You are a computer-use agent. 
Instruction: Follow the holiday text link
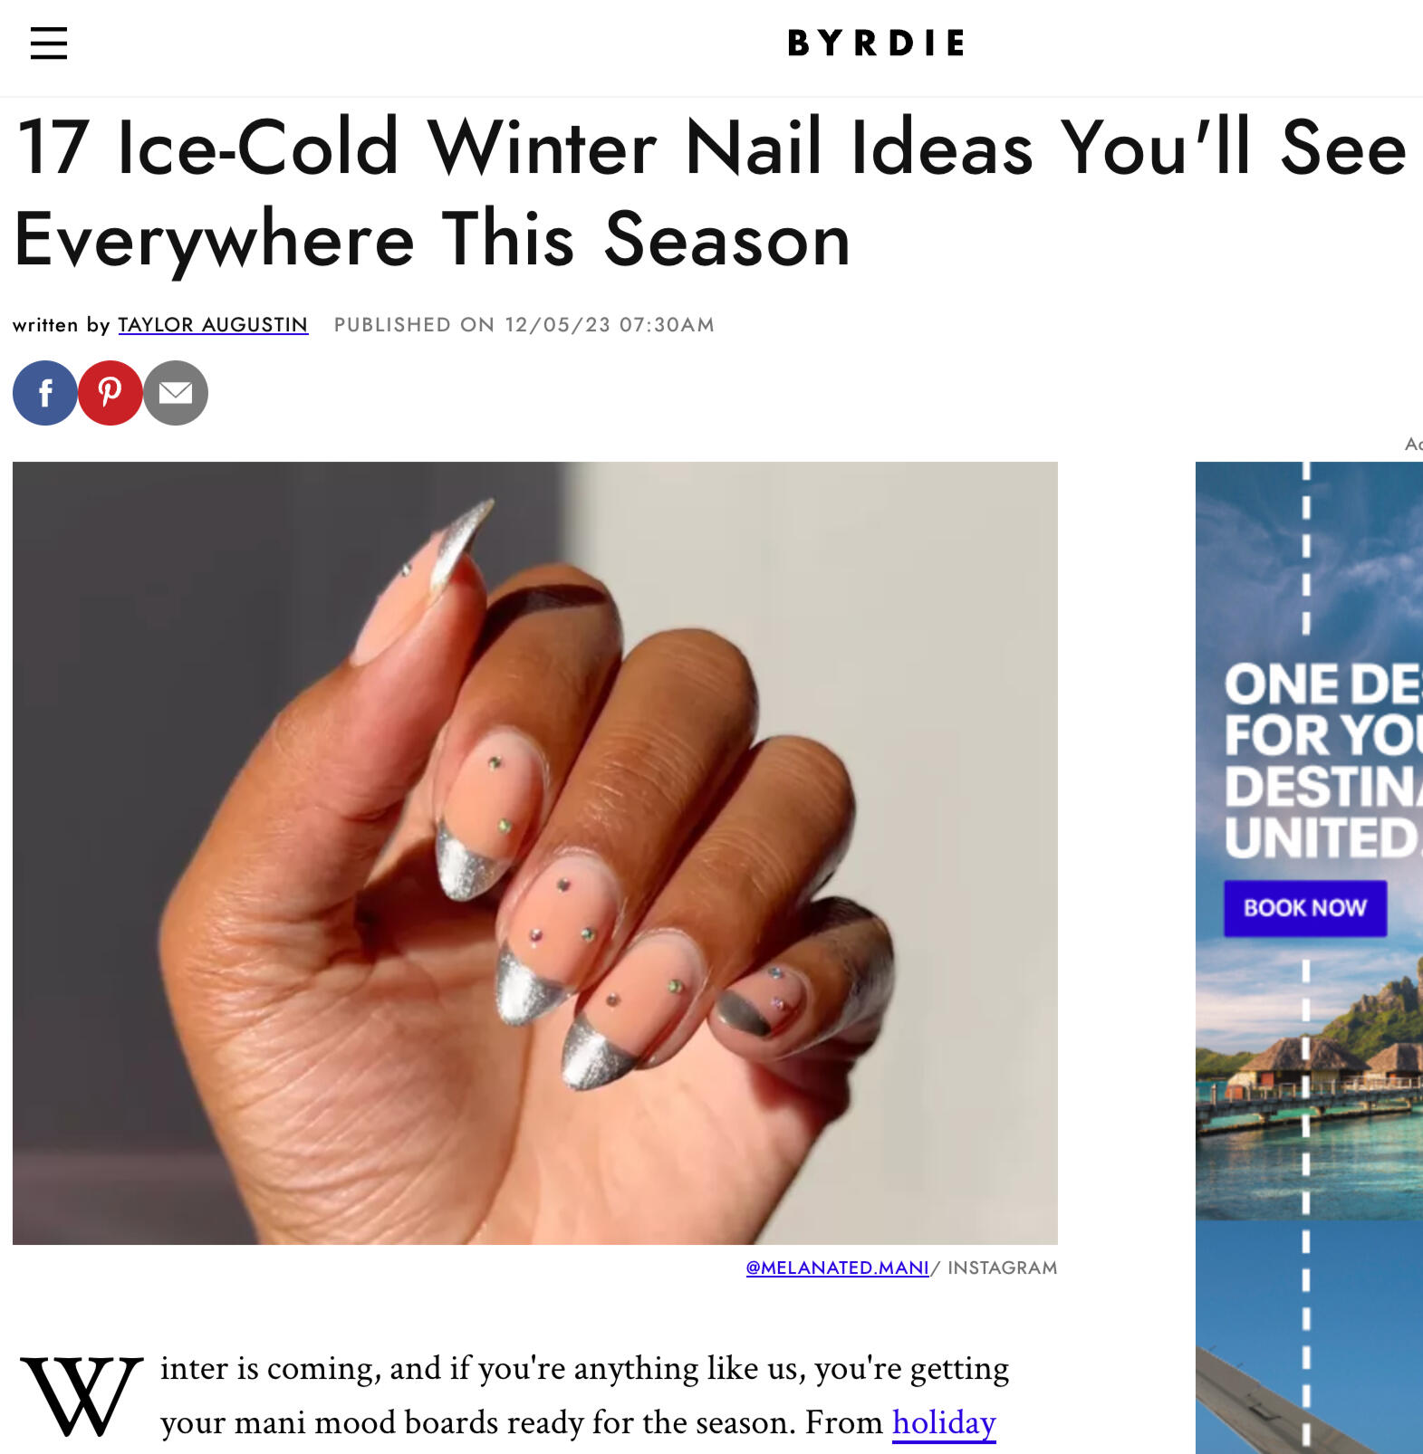[x=944, y=1422]
